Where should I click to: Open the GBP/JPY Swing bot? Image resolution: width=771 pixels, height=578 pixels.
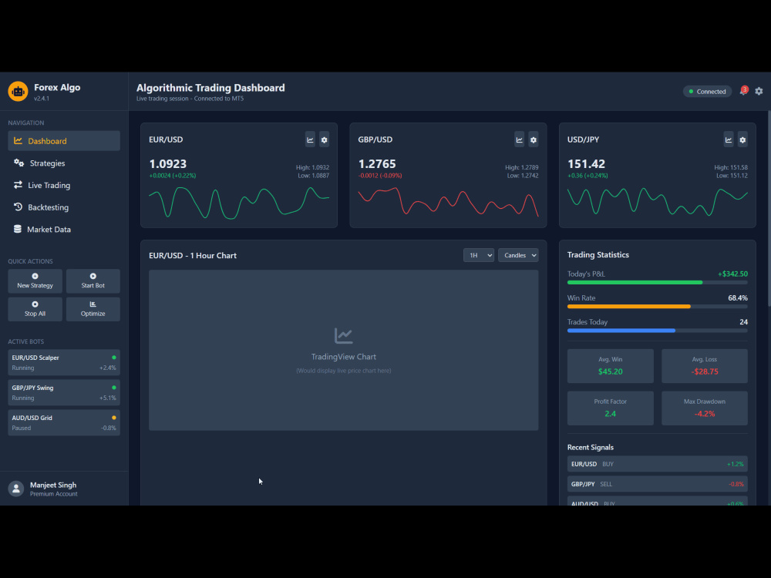[x=64, y=393]
